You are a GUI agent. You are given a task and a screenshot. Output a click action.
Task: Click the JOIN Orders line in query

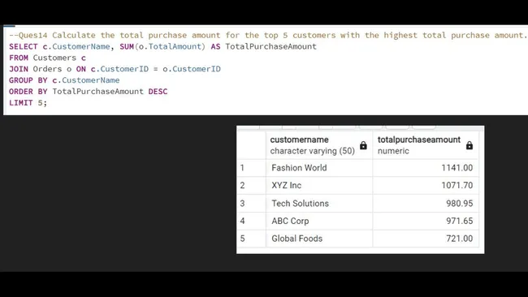pos(115,69)
